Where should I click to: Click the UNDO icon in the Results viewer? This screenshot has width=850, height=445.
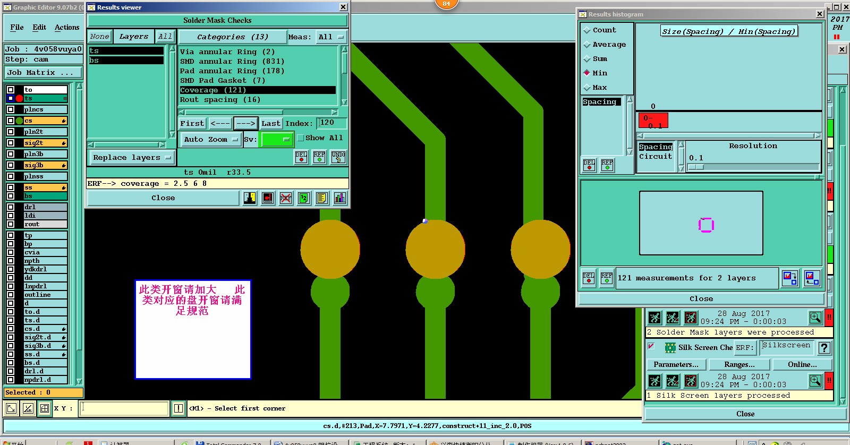click(x=338, y=157)
